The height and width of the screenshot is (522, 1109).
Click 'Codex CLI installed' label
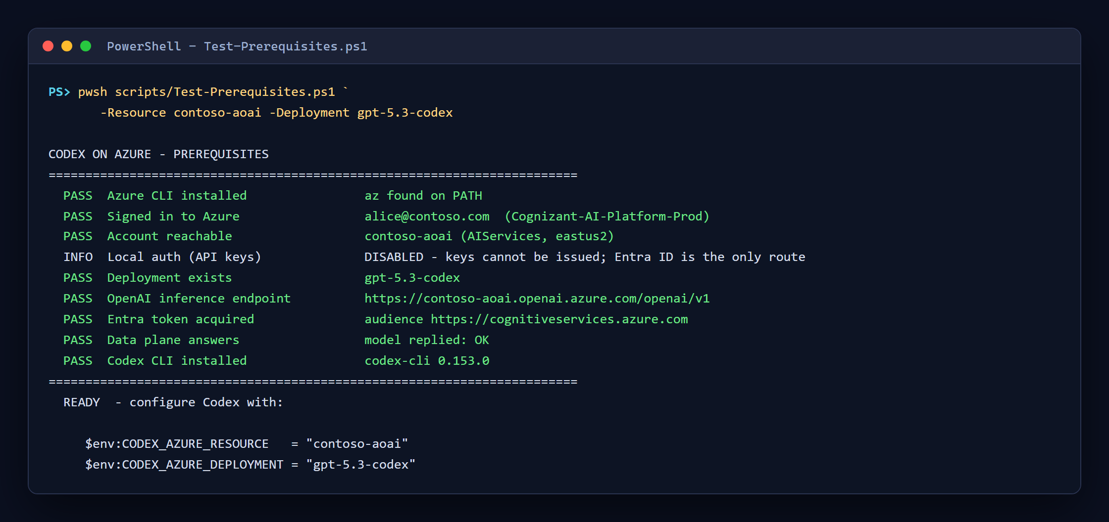coord(177,361)
